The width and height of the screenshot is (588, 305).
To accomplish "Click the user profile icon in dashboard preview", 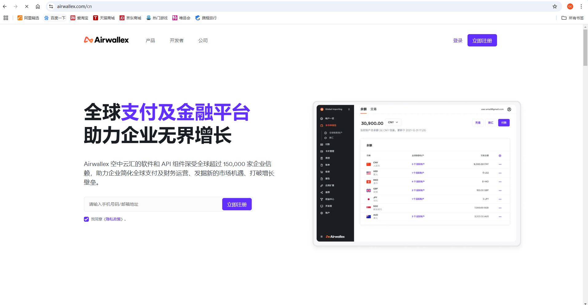I will pos(509,109).
